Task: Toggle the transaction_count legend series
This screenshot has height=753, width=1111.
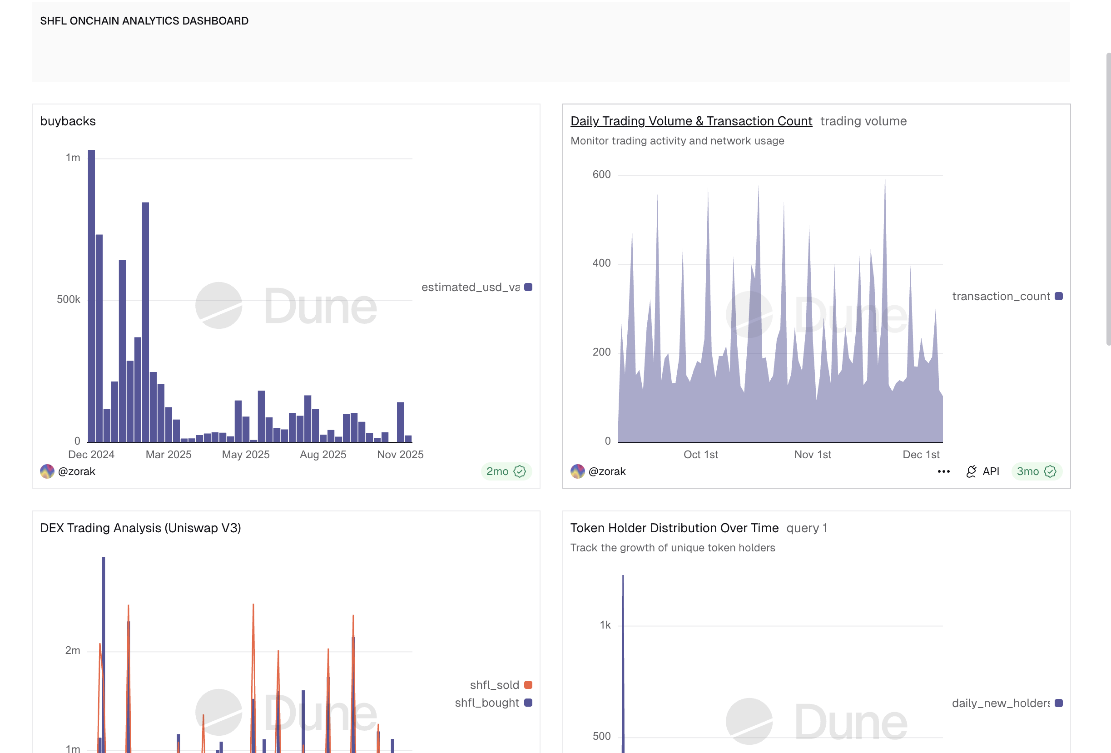Action: (1001, 297)
